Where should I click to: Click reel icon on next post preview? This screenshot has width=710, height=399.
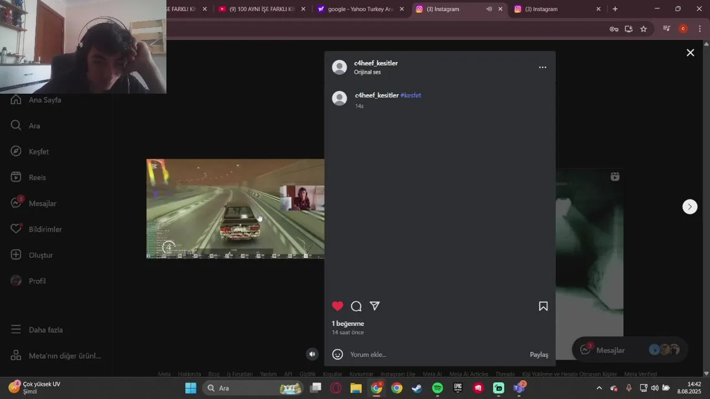click(x=615, y=177)
